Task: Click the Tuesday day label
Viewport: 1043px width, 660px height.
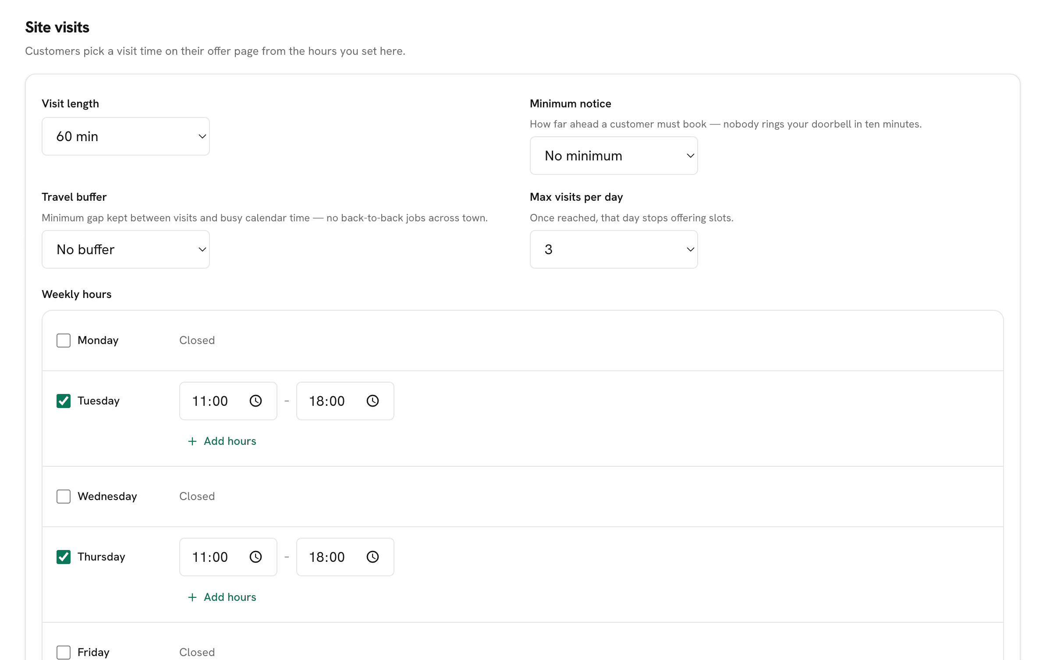Action: pyautogui.click(x=99, y=401)
